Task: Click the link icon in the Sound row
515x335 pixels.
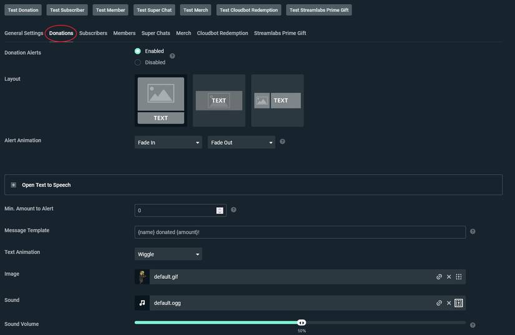Action: coord(439,303)
